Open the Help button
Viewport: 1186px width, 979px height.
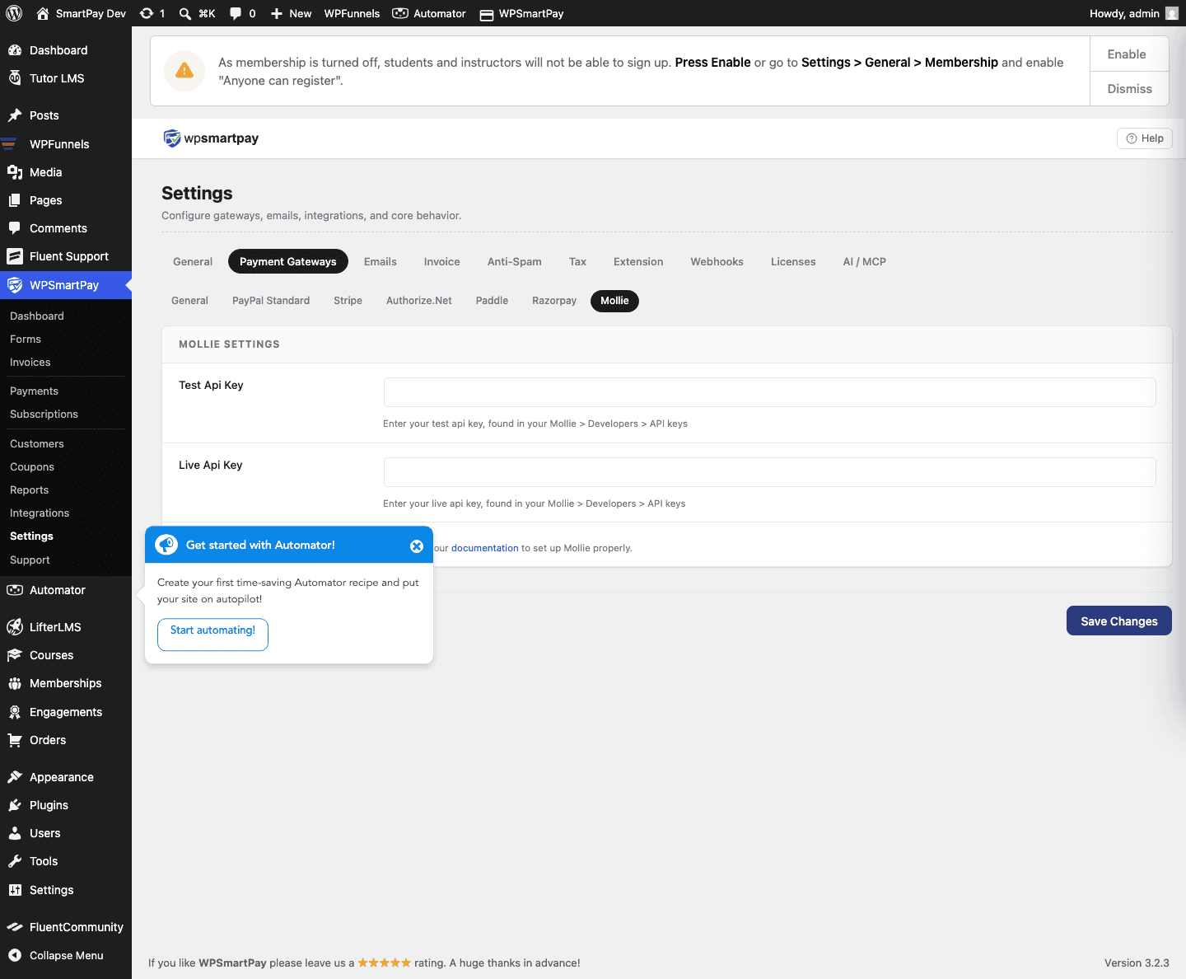click(1145, 138)
